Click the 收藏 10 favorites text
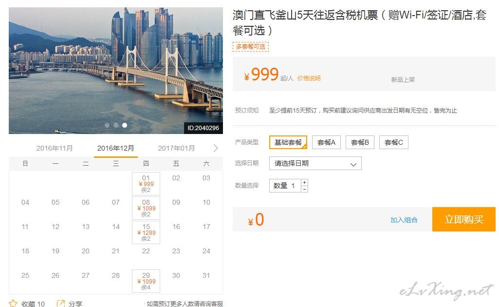 click(x=33, y=304)
